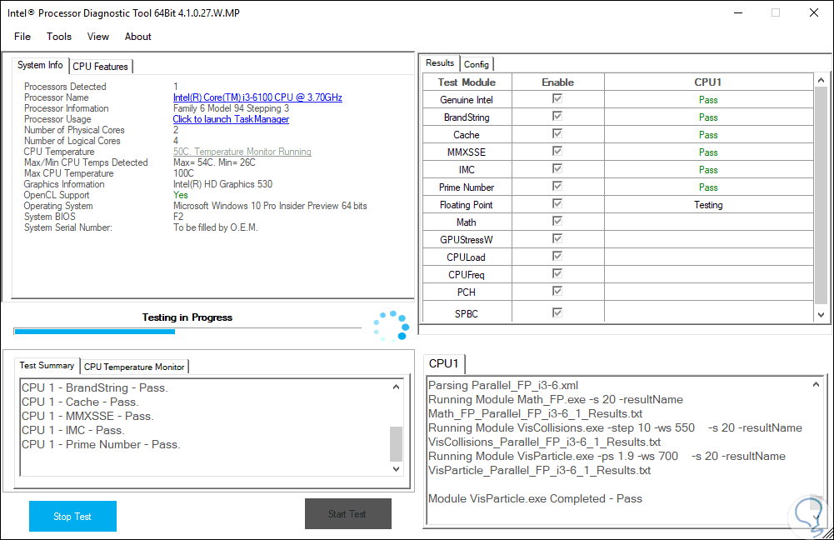Toggle the Genuine Intel enable checkbox
Viewport: 834px width, 540px height.
(x=557, y=98)
